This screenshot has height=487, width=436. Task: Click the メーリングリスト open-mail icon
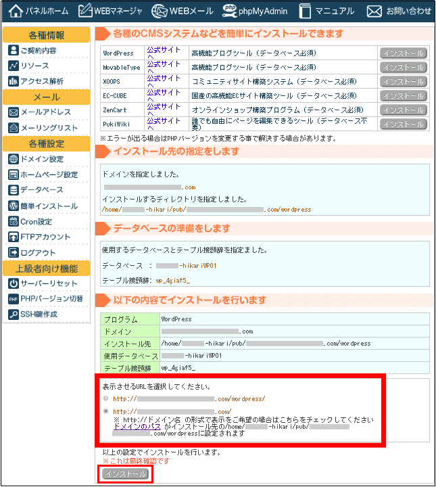(14, 127)
